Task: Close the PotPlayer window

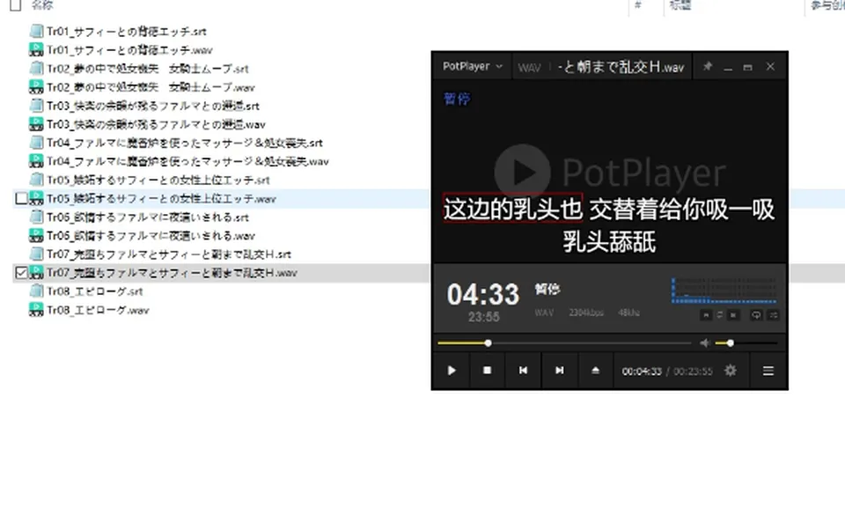Action: click(770, 66)
